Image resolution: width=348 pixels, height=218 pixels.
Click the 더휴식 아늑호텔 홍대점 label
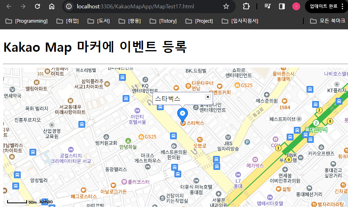click(196, 190)
